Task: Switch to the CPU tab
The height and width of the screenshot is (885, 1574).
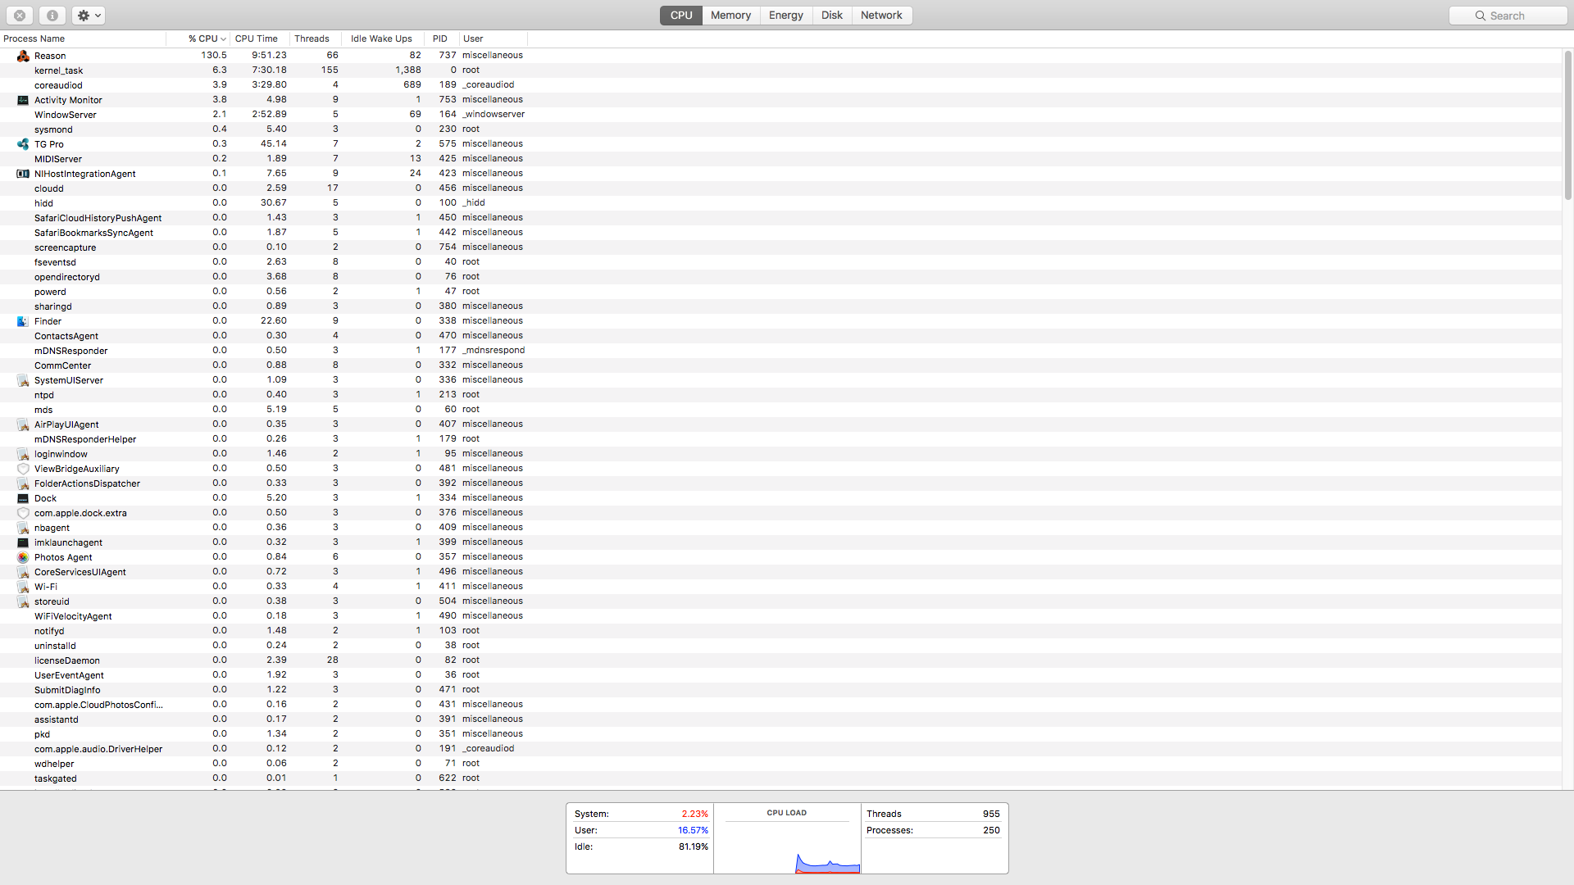Action: click(681, 16)
